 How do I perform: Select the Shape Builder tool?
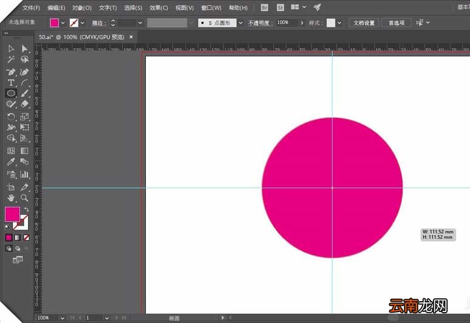pos(11,138)
